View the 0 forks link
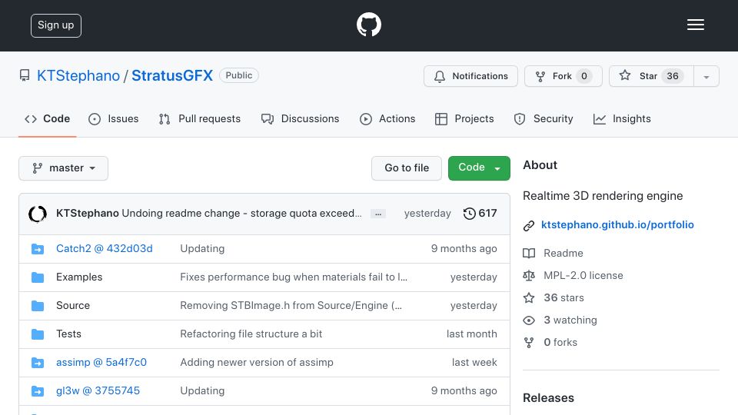Screen dimensions: 738x415 (560, 342)
